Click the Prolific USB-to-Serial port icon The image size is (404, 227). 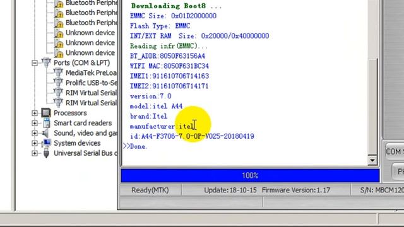coord(58,83)
